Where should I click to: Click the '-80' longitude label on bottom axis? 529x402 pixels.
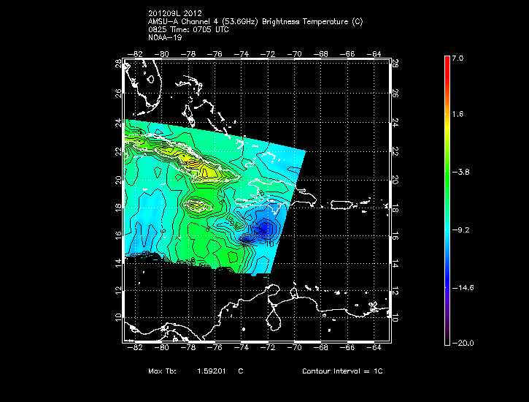(161, 348)
